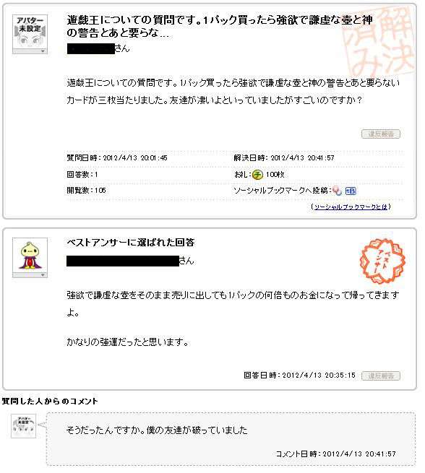Open the ソーシャルブックマークとは link
Image resolution: width=425 pixels, height=473 pixels.
coord(351,207)
